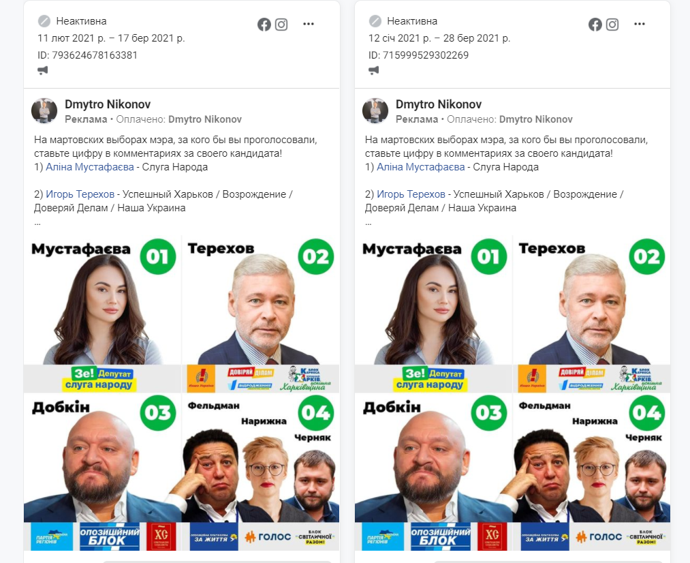Open the three-dot menu on the left ad
The height and width of the screenshot is (563, 690).
309,25
